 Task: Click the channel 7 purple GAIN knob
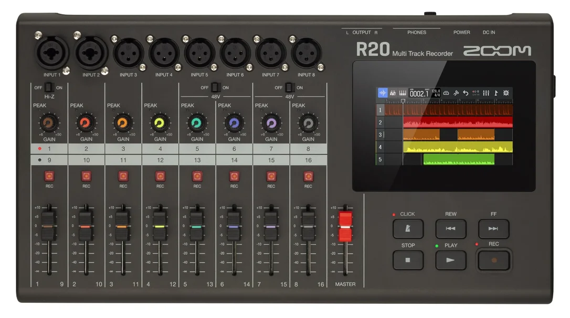coord(271,124)
